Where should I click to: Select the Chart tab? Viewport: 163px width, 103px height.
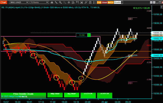click(3, 2)
